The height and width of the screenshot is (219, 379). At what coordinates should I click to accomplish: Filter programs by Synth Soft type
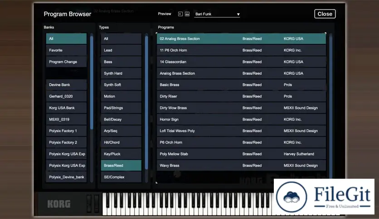point(121,85)
